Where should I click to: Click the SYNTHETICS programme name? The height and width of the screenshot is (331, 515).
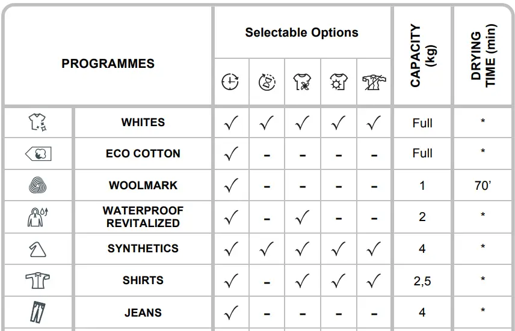point(143,249)
